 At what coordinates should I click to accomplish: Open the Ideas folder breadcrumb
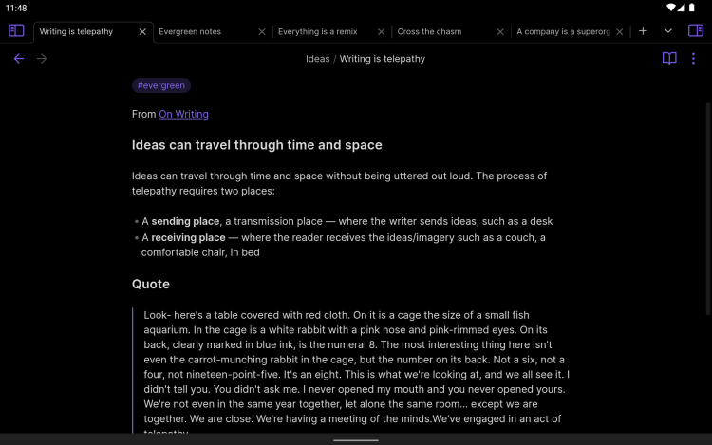point(317,59)
